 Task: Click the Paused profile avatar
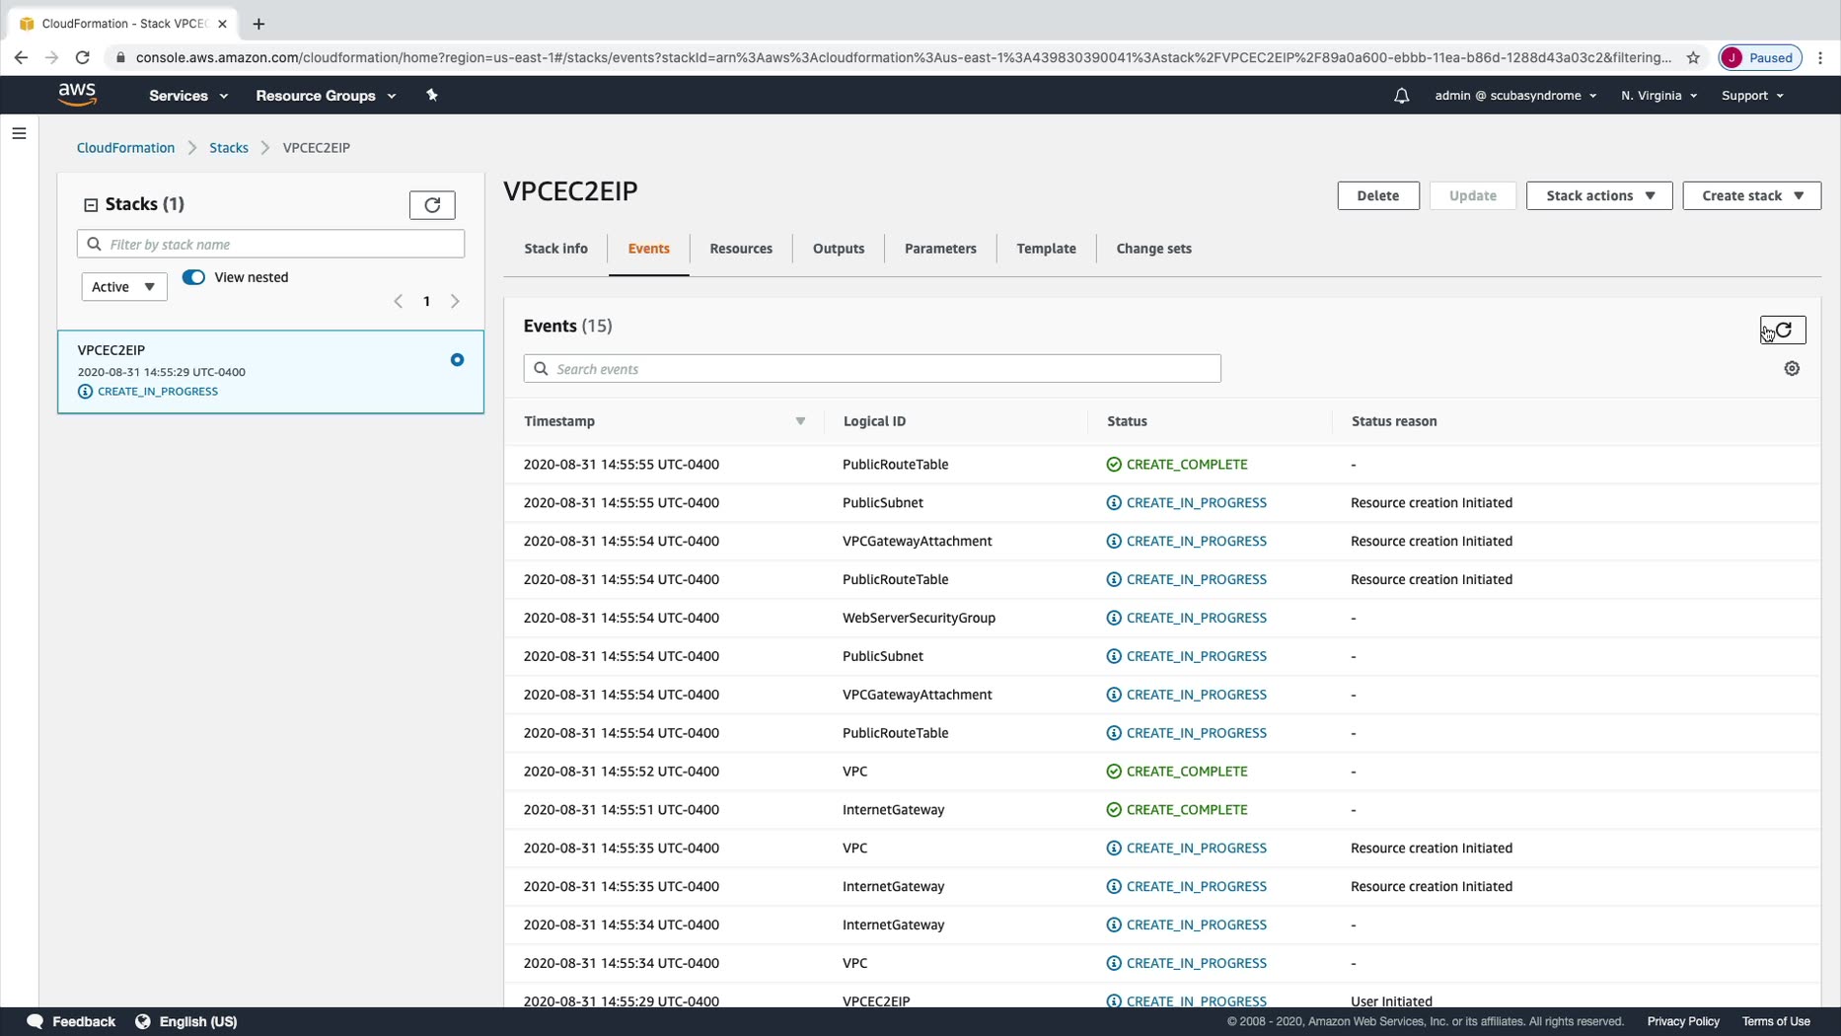1732,57
